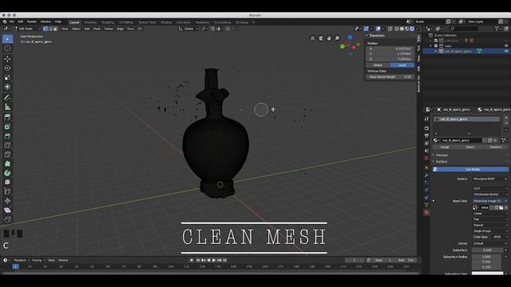This screenshot has height=287, width=511.
Task: Enable rendered viewport shading
Action: point(412,29)
